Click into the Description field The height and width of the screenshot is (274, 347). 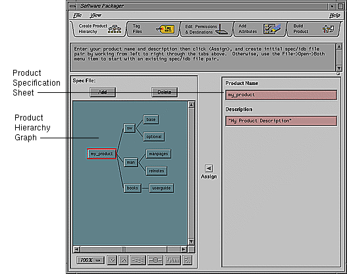pyautogui.click(x=281, y=121)
